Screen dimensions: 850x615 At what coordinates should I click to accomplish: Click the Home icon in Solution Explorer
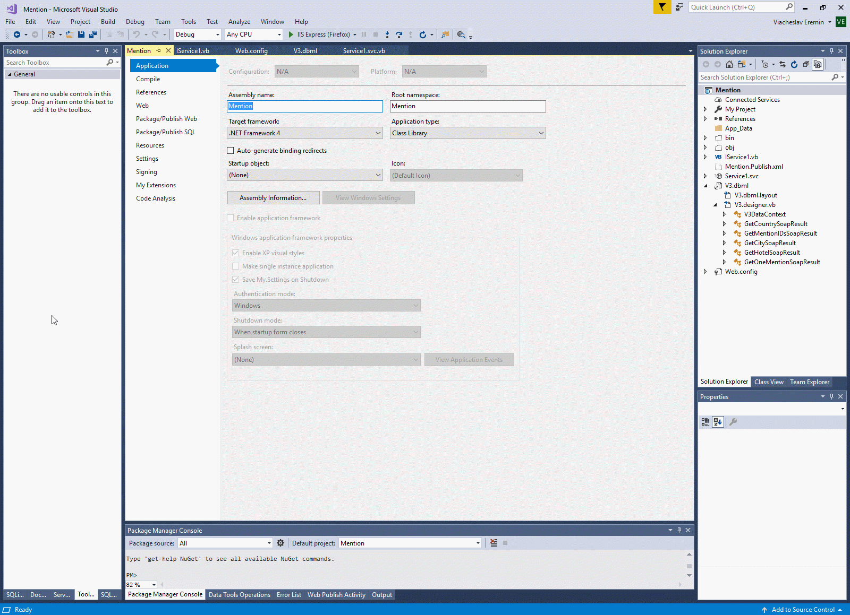(x=729, y=64)
